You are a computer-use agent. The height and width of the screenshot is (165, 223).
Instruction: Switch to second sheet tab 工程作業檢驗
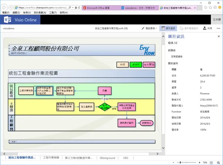click(51, 158)
